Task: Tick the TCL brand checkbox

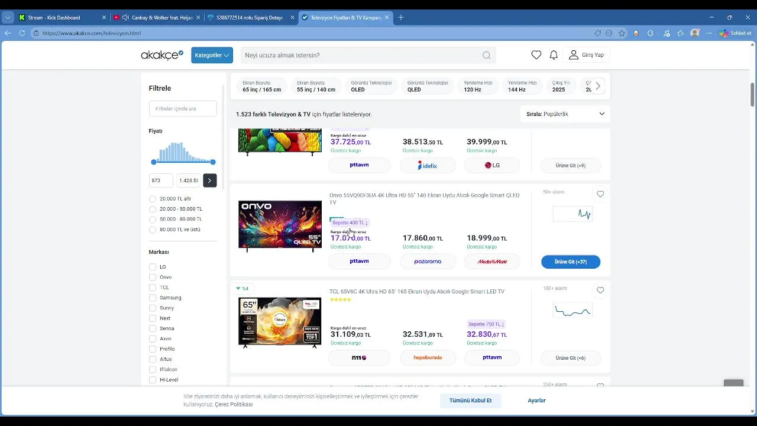Action: (153, 288)
